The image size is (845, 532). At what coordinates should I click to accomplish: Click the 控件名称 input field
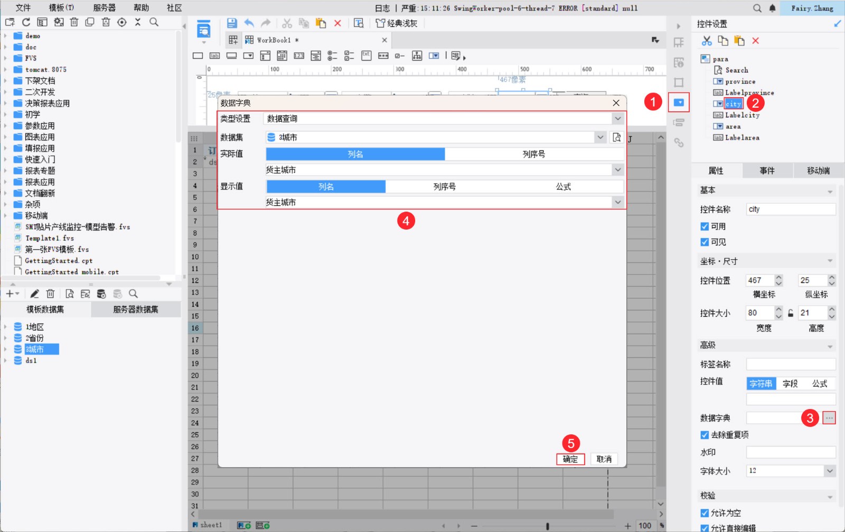791,210
